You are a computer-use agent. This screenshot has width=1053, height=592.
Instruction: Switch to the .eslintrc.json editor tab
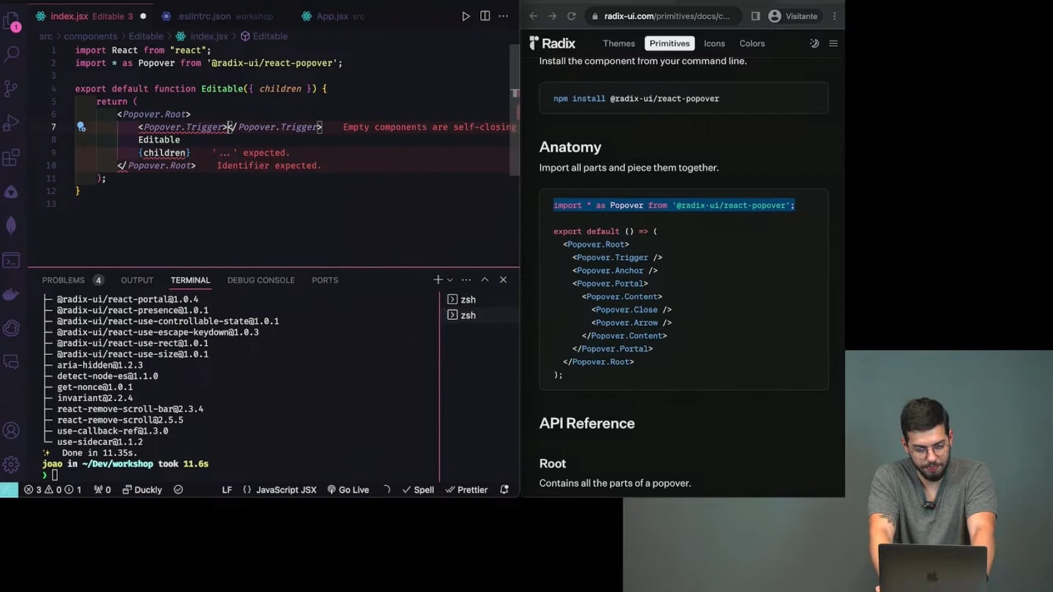[x=218, y=16]
